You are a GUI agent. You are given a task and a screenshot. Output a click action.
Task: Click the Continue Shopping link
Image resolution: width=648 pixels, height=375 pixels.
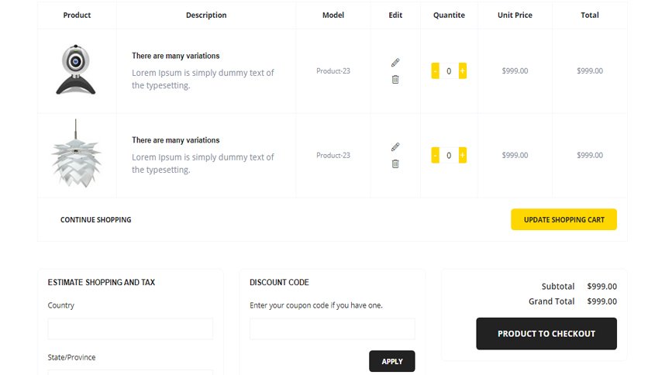(x=96, y=220)
